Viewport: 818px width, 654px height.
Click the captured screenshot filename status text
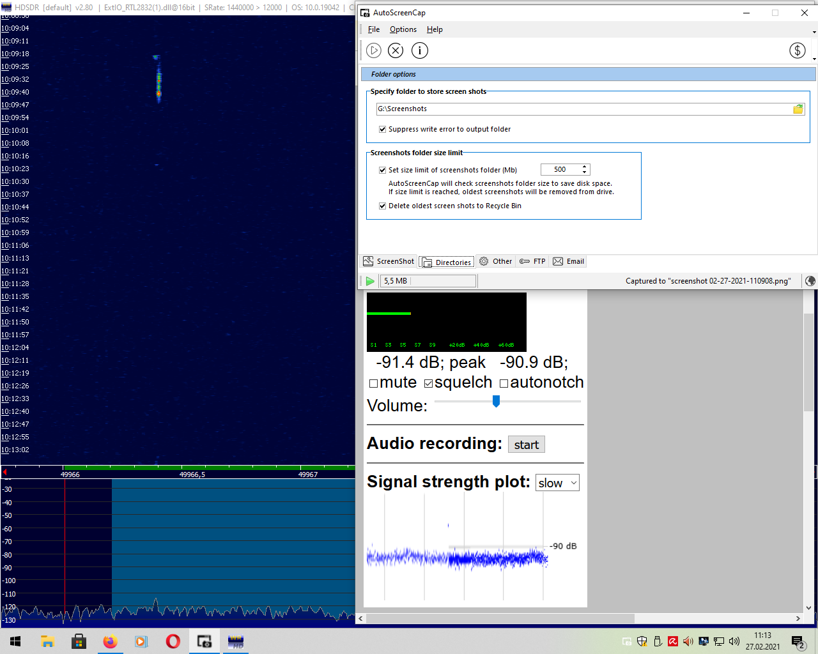[708, 281]
